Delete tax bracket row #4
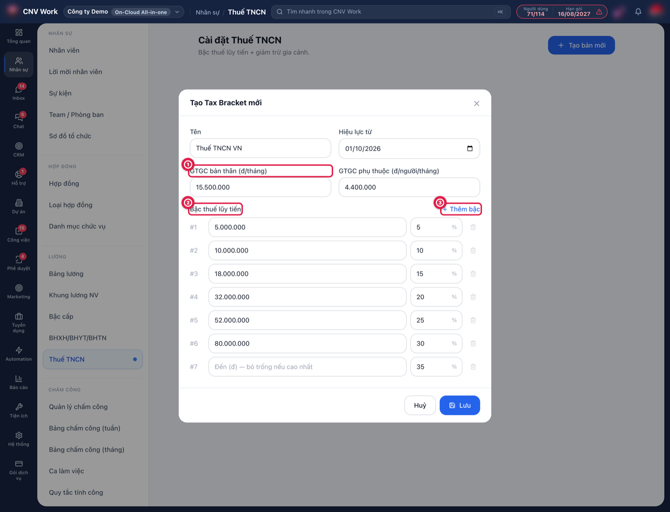 coord(473,297)
